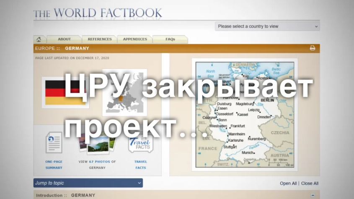Collapse the Introduction Germany section
This screenshot has width=354, height=199.
coord(313,195)
